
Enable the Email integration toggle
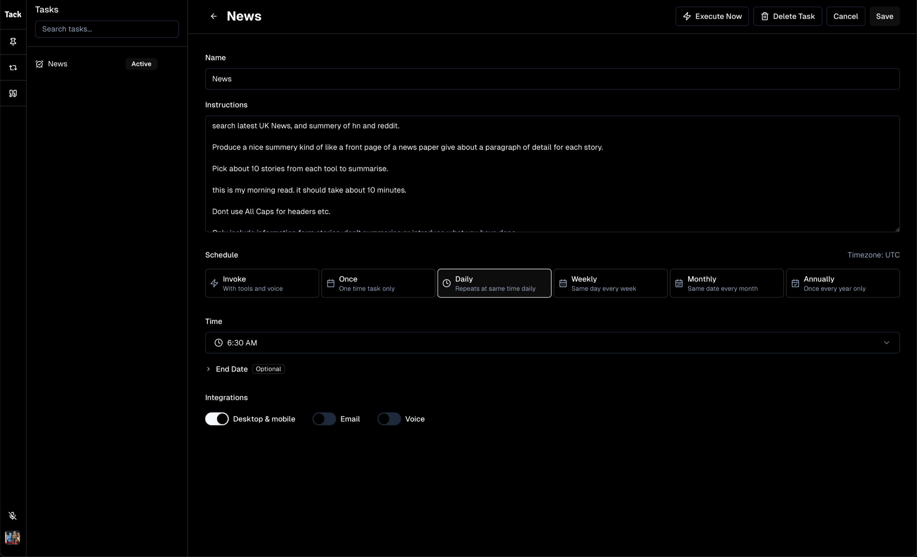[x=324, y=419]
